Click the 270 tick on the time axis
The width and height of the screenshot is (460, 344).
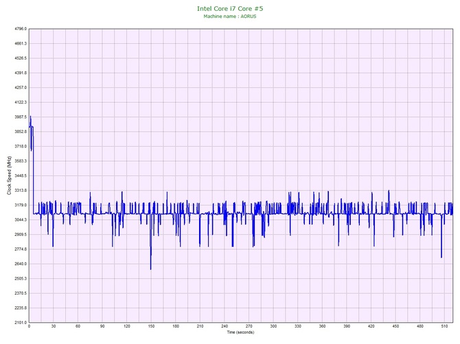(x=249, y=326)
